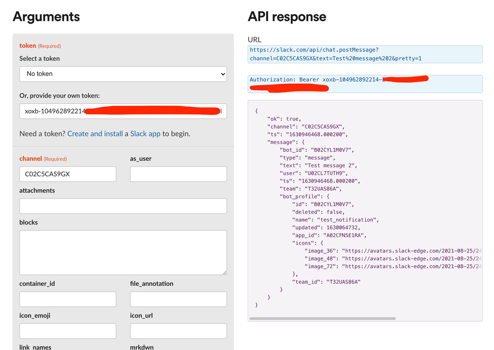Focus the container_id field

pos(68,299)
